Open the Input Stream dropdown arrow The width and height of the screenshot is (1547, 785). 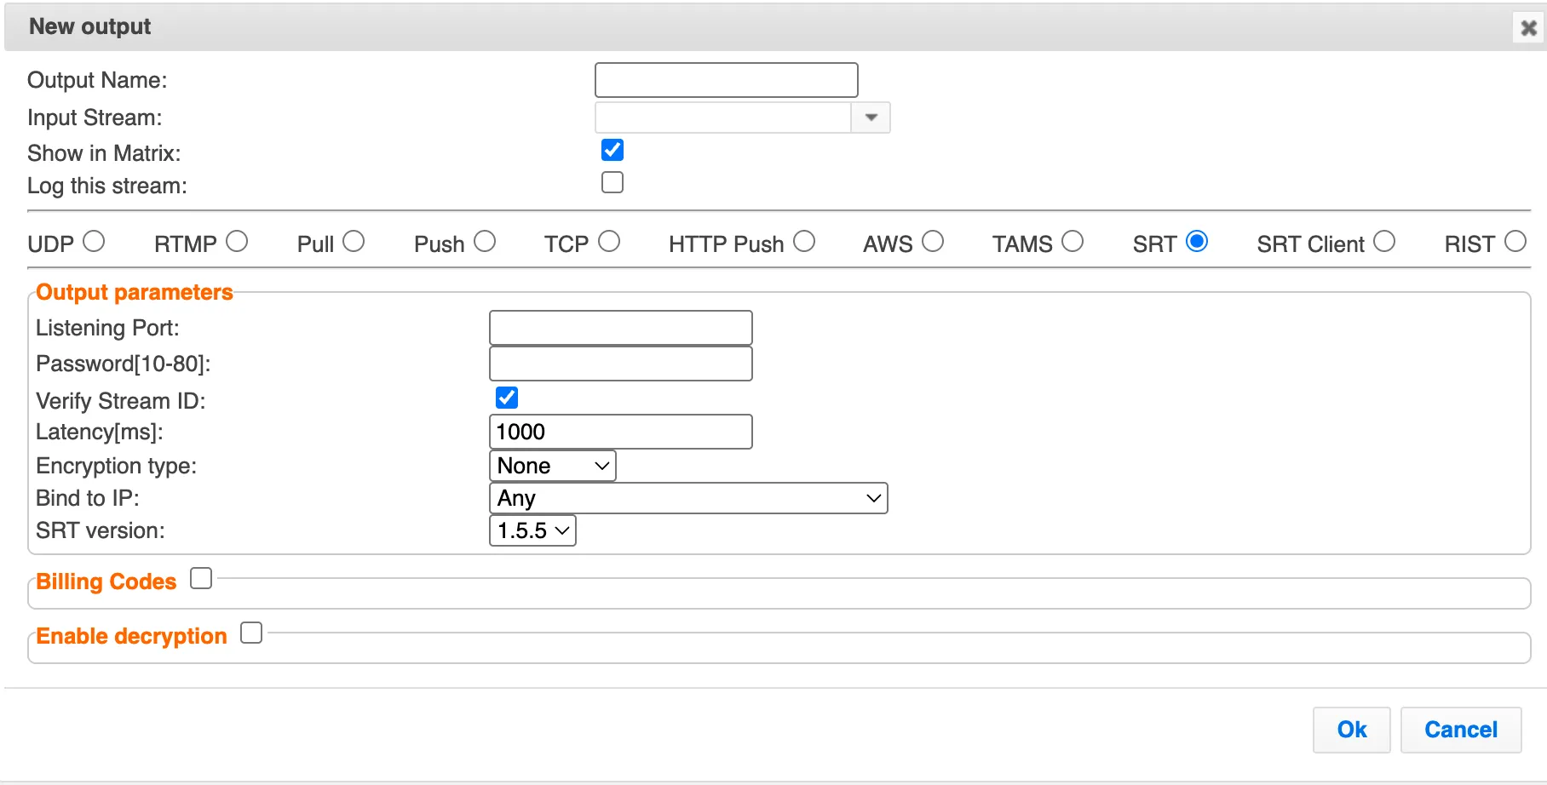[871, 117]
